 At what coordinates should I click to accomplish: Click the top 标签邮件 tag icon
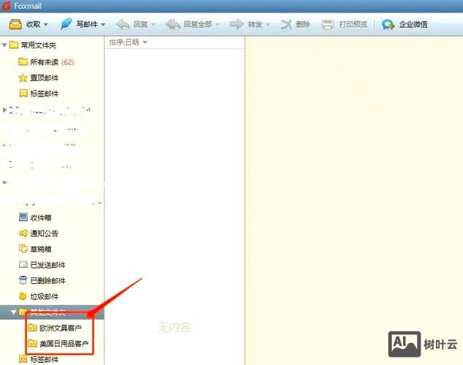point(23,93)
